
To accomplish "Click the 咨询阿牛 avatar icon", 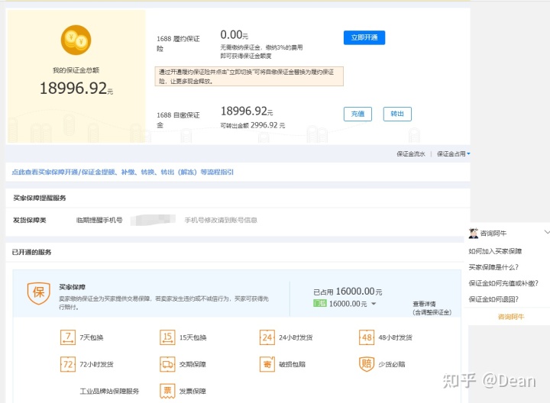I will click(x=473, y=233).
